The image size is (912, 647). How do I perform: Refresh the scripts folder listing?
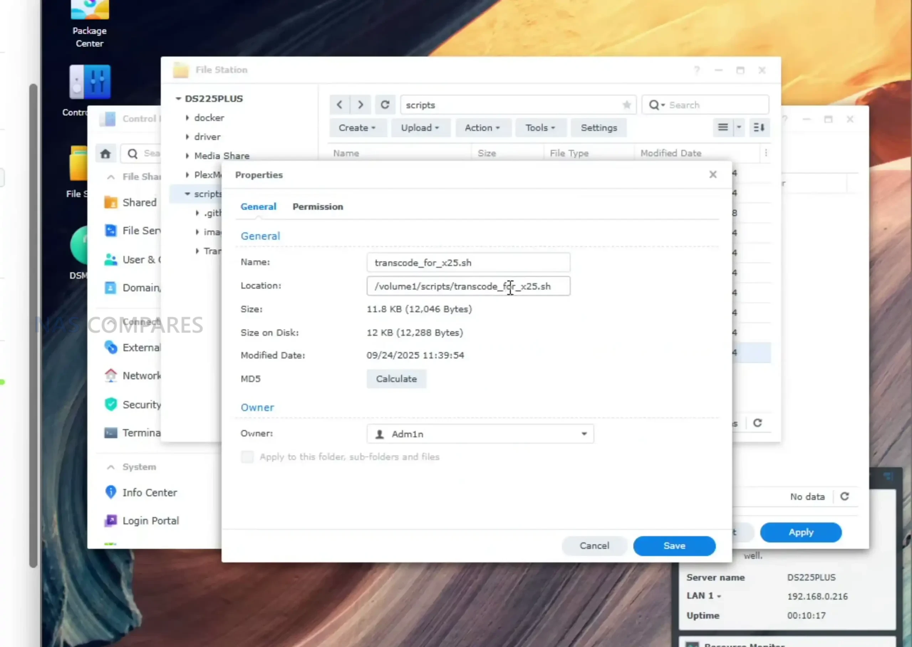[x=385, y=105]
